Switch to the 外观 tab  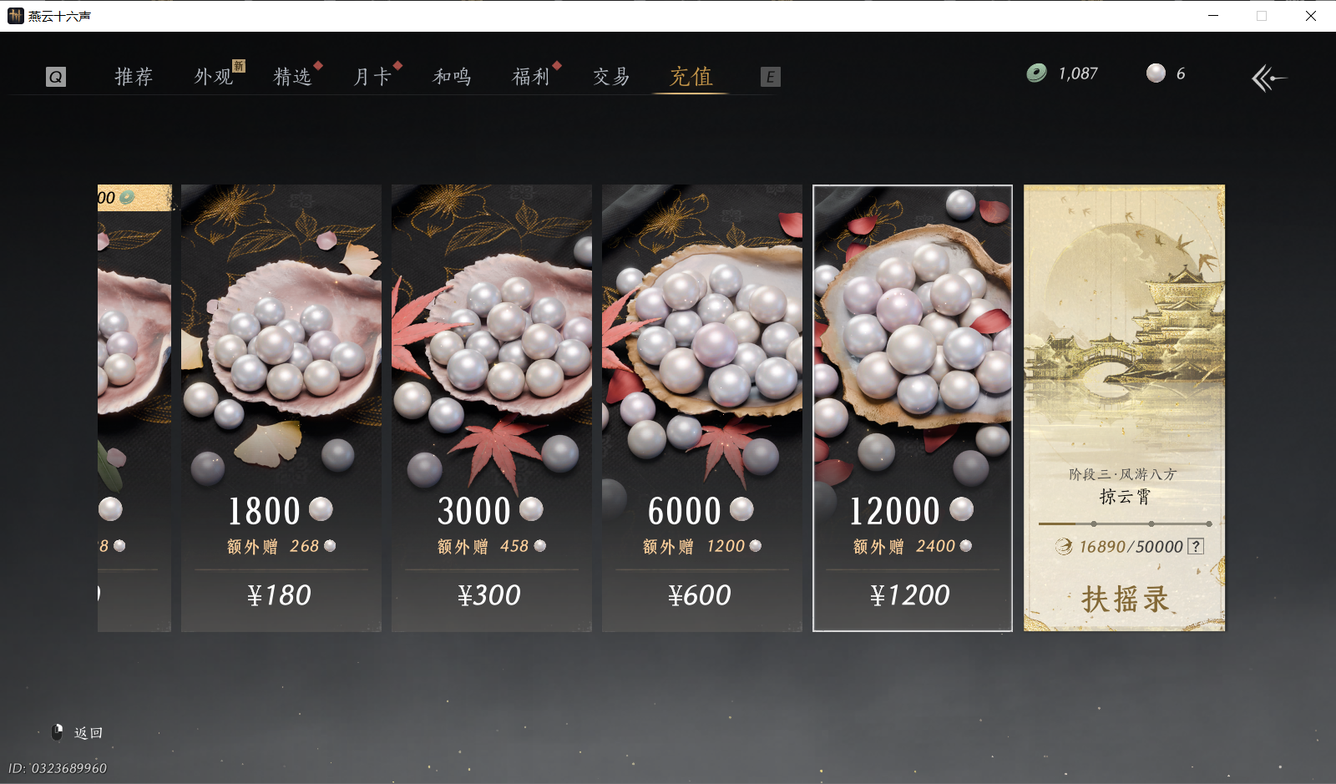(214, 77)
